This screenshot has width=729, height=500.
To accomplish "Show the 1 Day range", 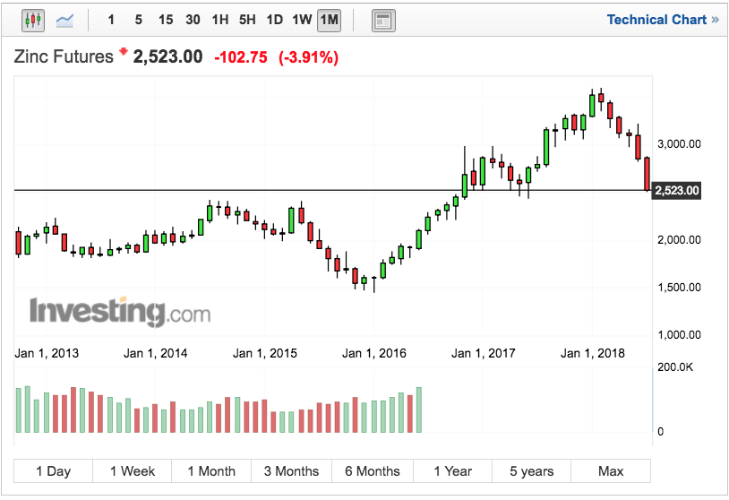I will coord(53,471).
